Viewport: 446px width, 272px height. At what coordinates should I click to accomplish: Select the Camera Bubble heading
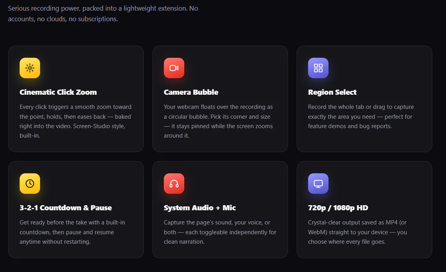(x=191, y=92)
